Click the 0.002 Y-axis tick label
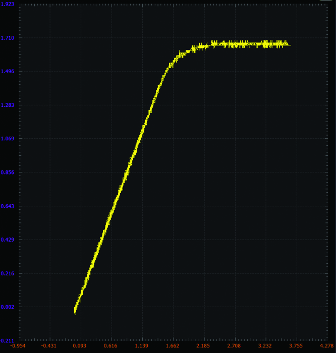Viewport: 336px width, 353px height. click(x=8, y=307)
